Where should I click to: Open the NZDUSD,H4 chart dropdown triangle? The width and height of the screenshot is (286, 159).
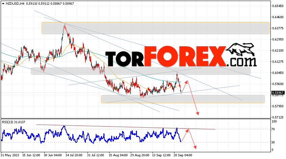(x=3, y=4)
